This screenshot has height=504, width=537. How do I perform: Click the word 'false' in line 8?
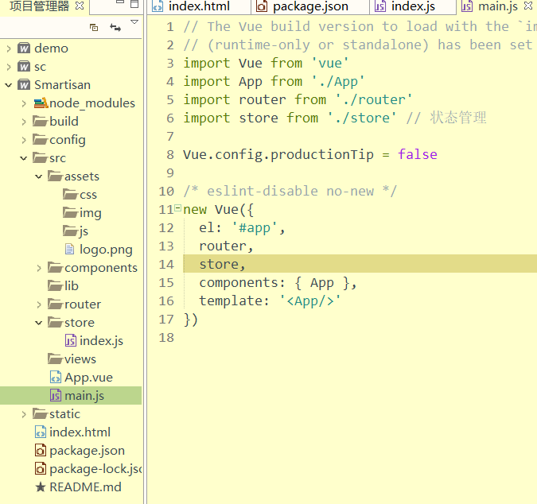(417, 155)
